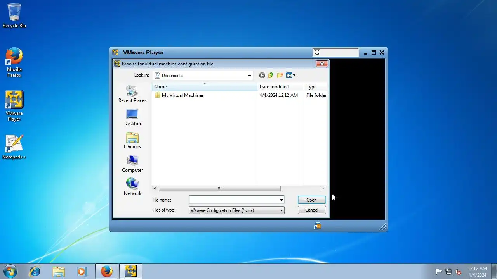Jump to Desktop in the places bar

click(132, 117)
